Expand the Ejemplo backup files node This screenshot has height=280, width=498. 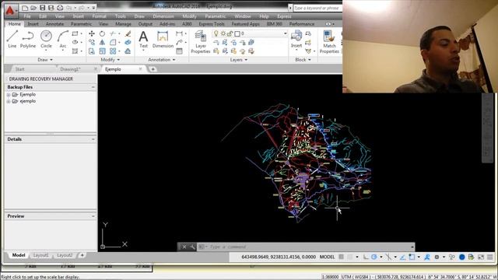9,95
